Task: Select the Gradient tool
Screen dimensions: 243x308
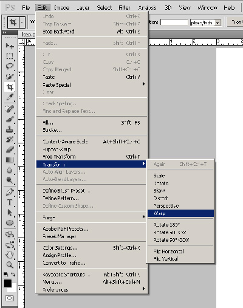Action: (x=10, y=160)
